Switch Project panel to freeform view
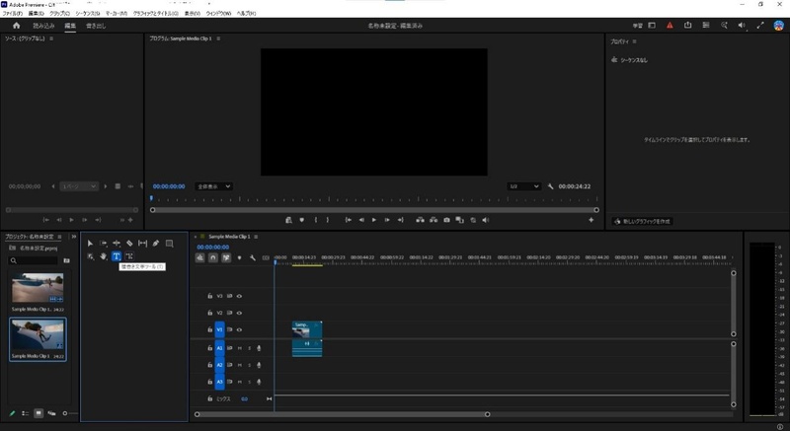Image resolution: width=790 pixels, height=431 pixels. click(x=51, y=413)
